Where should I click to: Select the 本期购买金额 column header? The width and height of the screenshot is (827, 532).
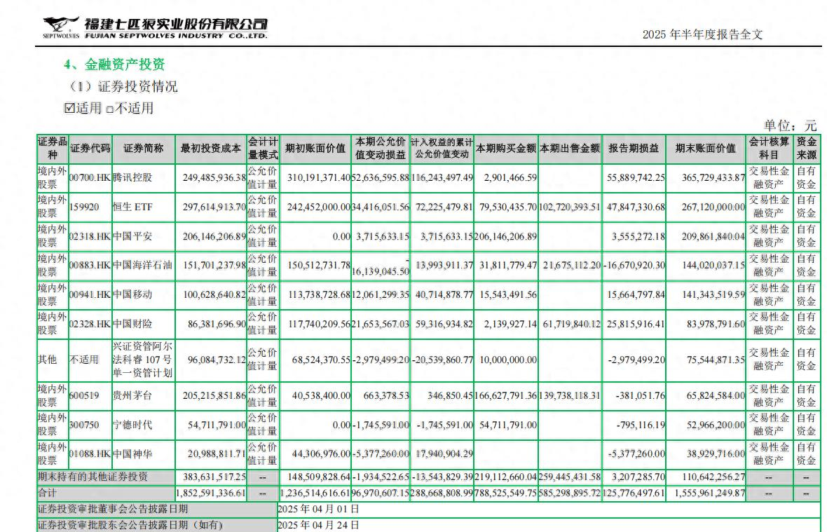506,149
